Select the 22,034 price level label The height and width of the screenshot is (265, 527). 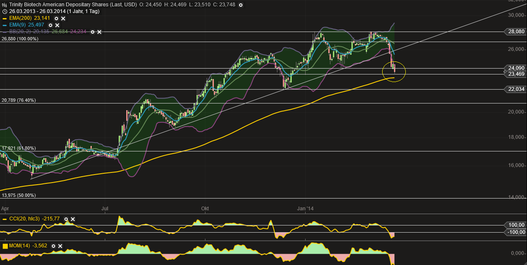point(515,89)
